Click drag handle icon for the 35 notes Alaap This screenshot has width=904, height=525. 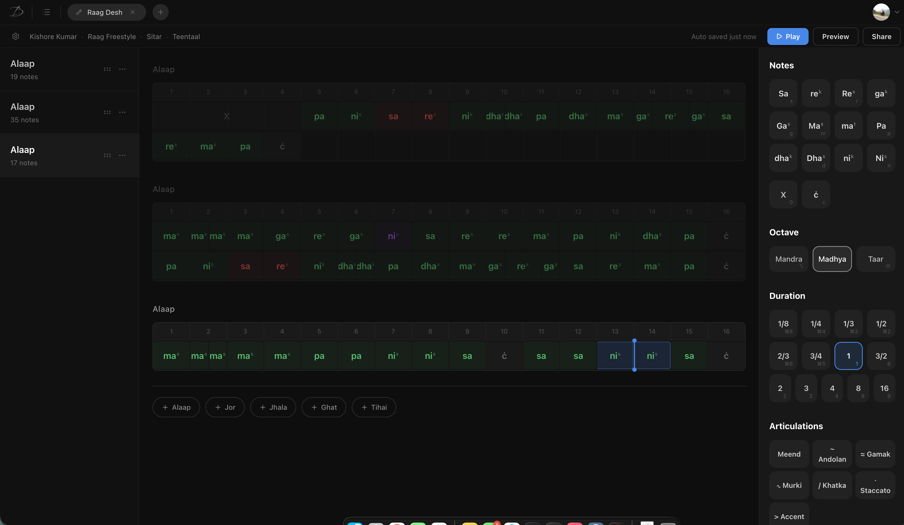(107, 112)
